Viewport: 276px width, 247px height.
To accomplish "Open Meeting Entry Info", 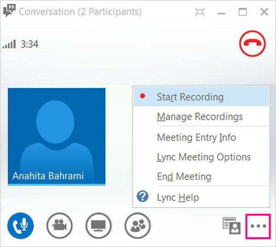I will (x=196, y=137).
